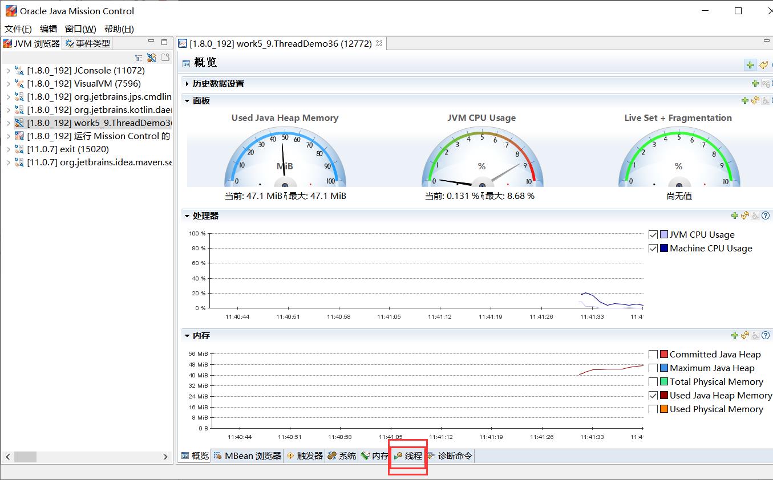This screenshot has height=480, width=773.
Task: Click the JConsole JVM icon in the tree
Action: (x=19, y=71)
